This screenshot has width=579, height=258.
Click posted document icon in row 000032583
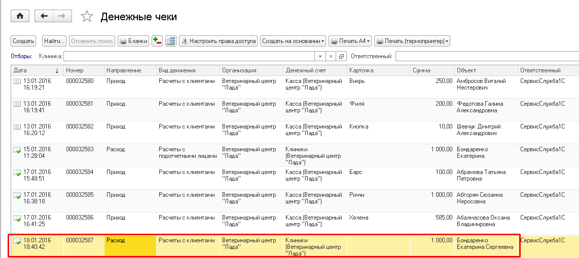[17, 150]
